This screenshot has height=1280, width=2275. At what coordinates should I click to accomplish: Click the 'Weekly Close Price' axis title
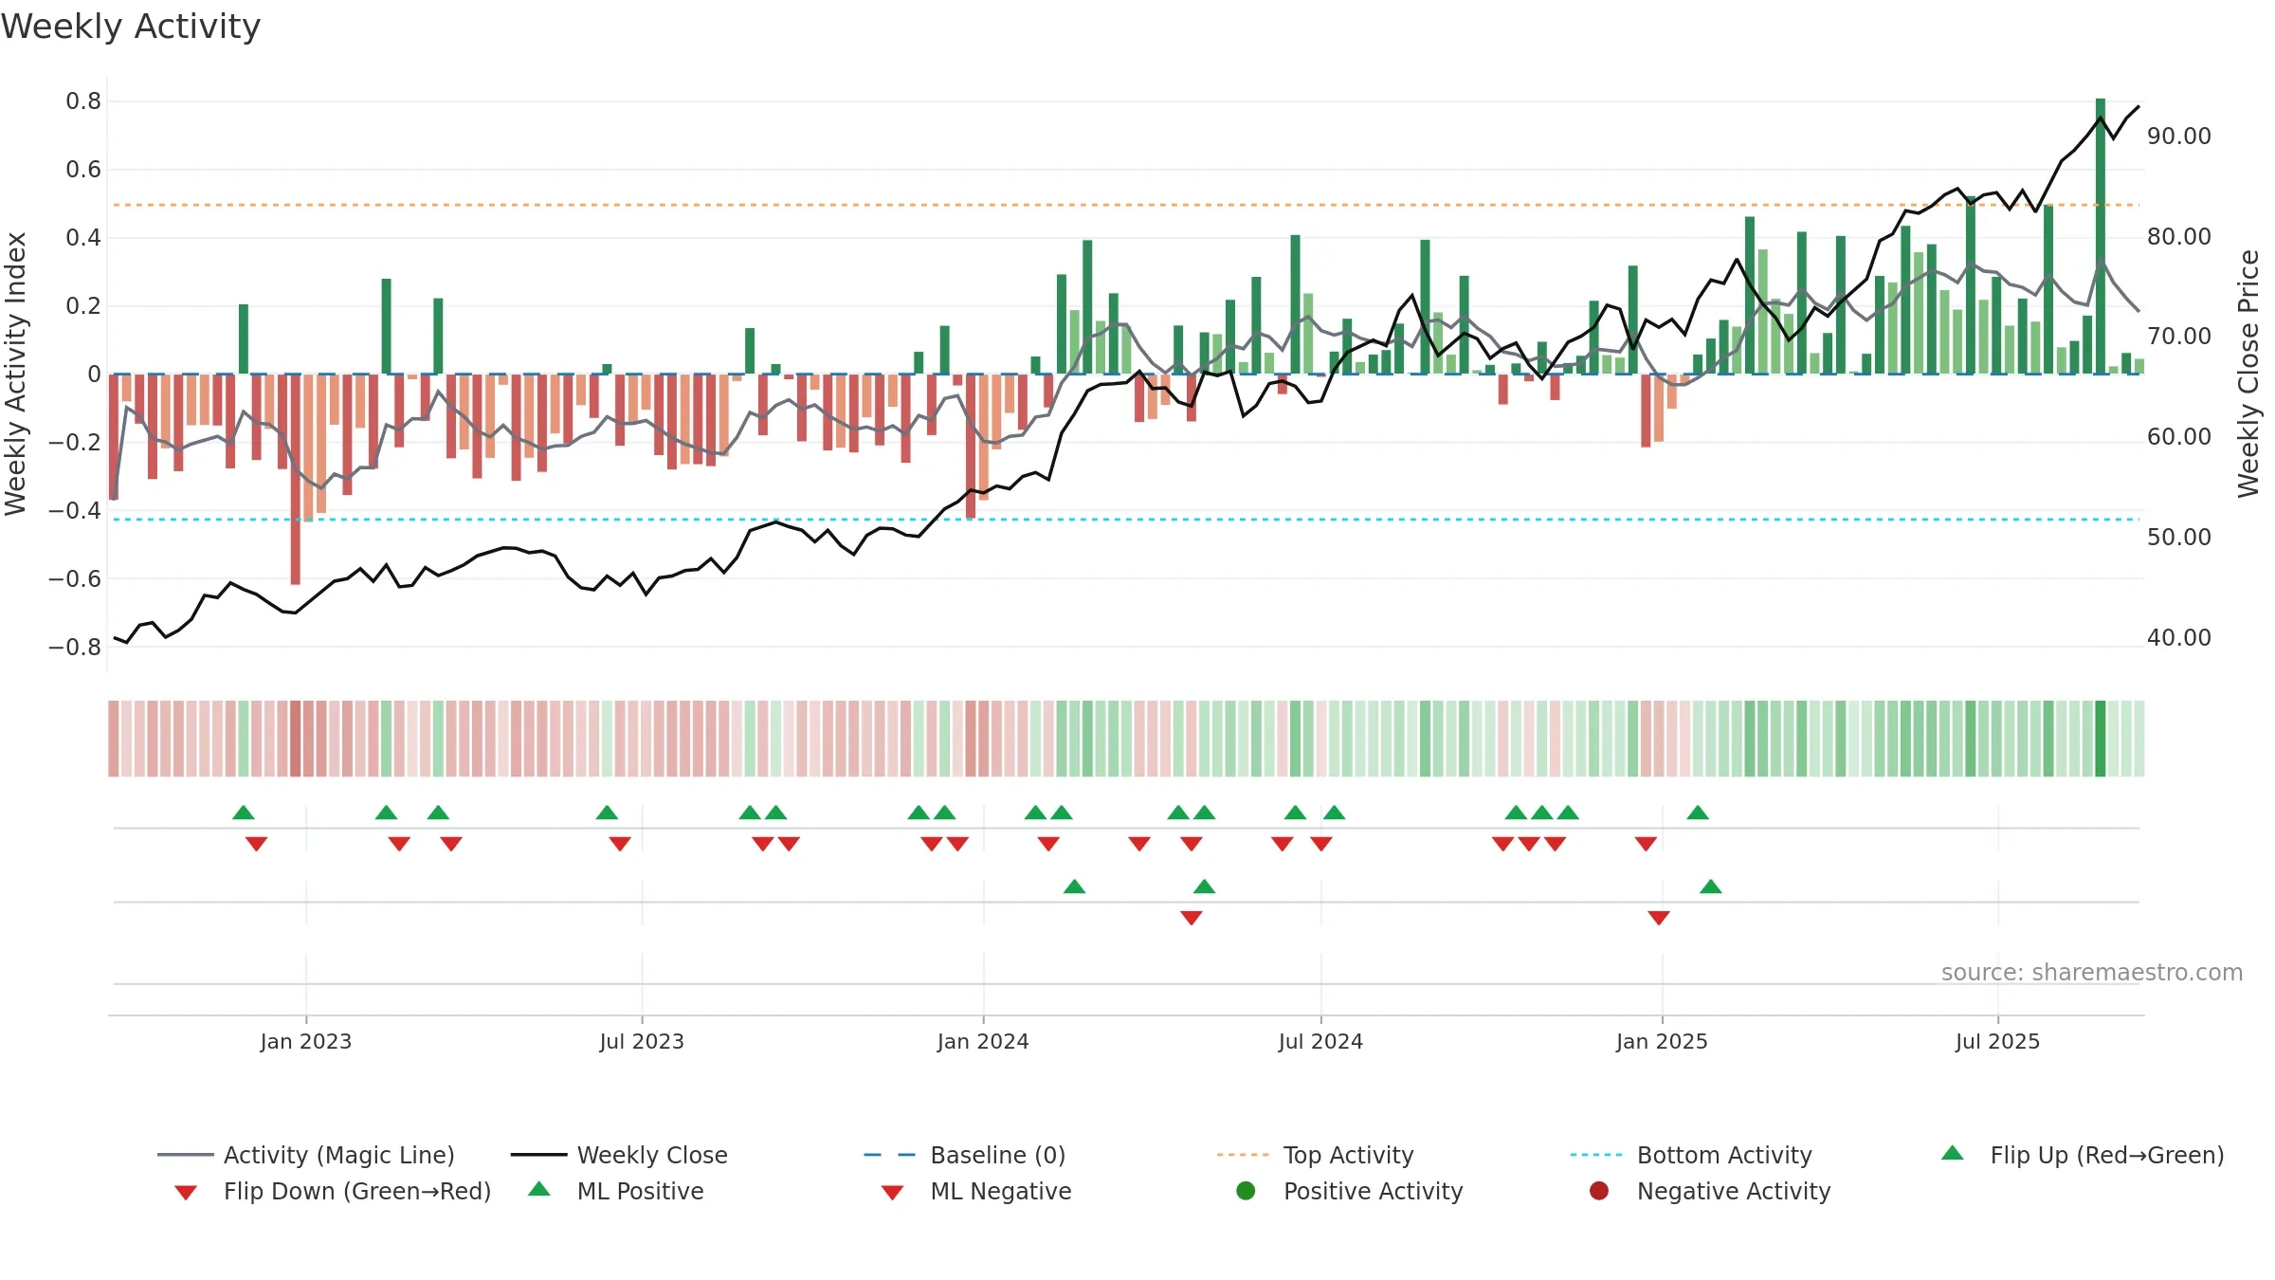coord(2248,374)
